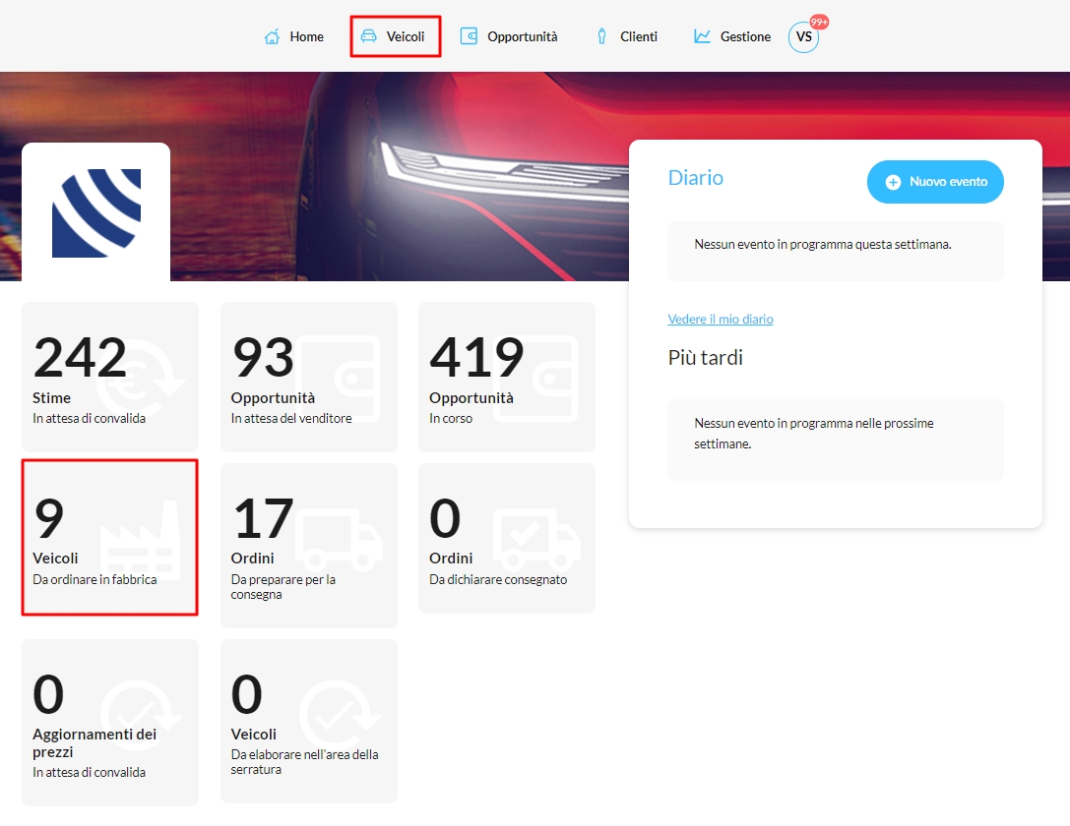This screenshot has height=826, width=1070.
Task: Open the Clienti menu item
Action: coord(627,36)
